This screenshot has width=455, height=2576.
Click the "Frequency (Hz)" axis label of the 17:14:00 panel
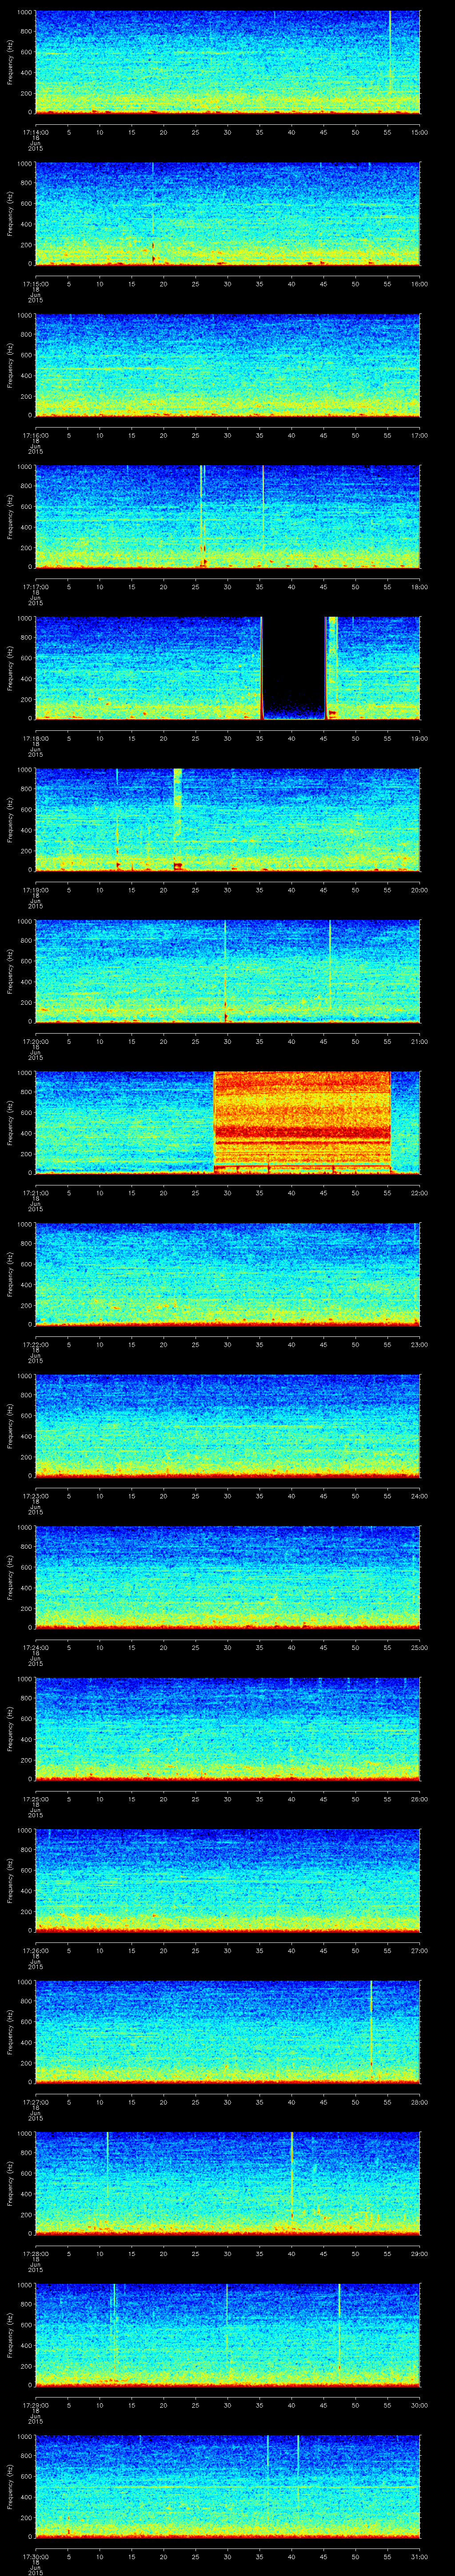click(x=11, y=62)
